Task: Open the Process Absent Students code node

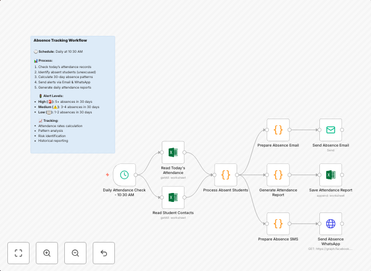Action: [x=226, y=175]
